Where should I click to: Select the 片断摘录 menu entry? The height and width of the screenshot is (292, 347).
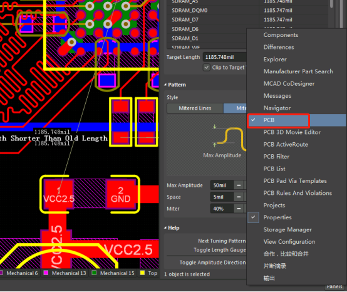274,266
